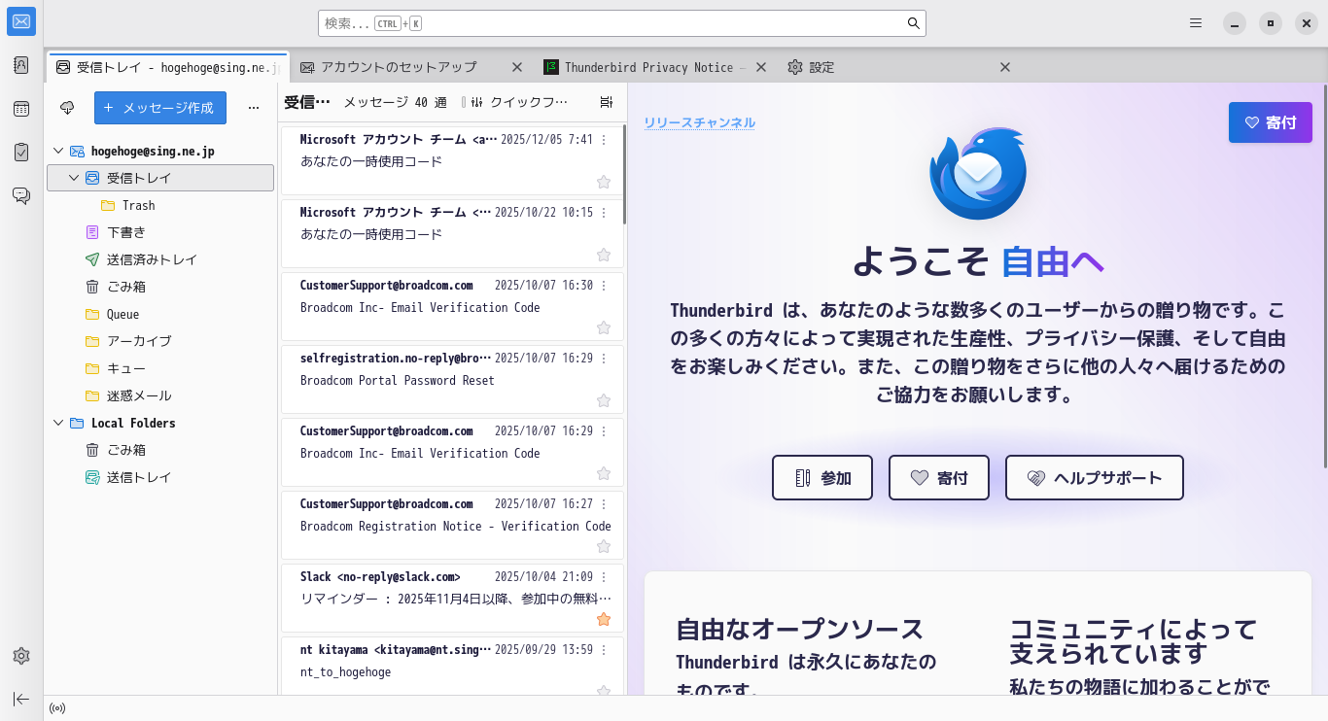Open the Chat space
Screen dimensions: 1328x721
(x=21, y=195)
